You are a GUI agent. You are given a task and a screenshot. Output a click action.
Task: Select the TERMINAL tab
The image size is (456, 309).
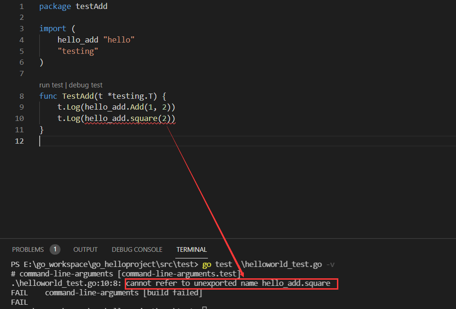point(191,249)
